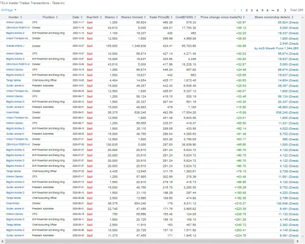
Task: Select the 130,835 shares cell
Action: coord(112,144)
